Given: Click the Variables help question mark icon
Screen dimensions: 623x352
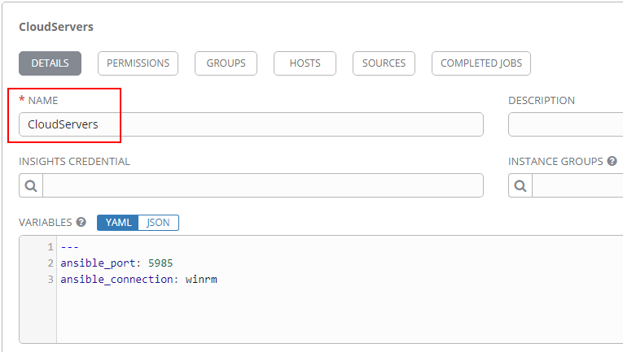Looking at the screenshot, I should click(81, 222).
